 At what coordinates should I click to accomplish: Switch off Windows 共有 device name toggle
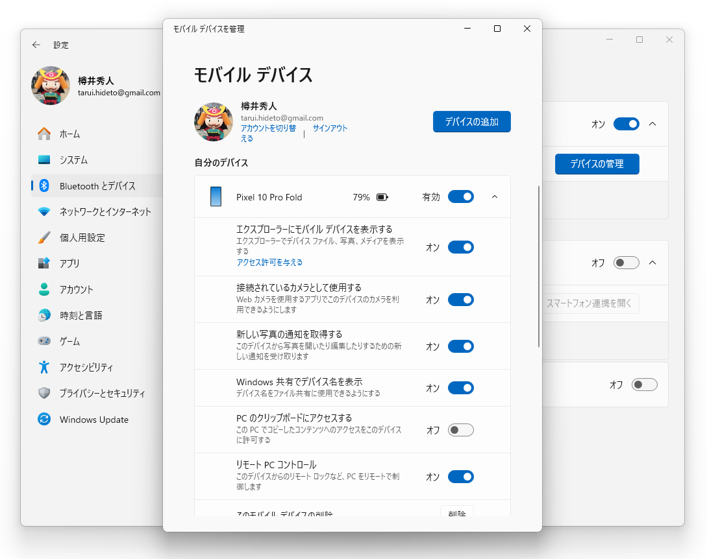coord(461,388)
